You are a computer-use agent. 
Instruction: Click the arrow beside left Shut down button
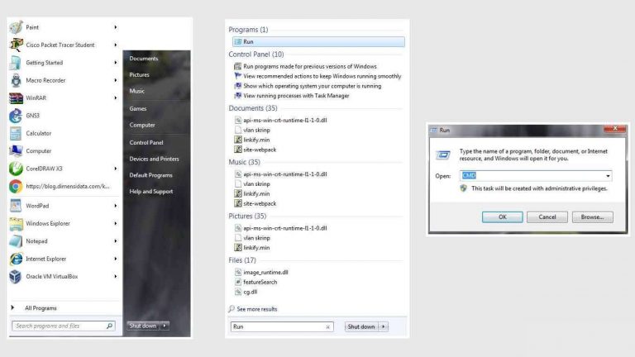pyautogui.click(x=165, y=326)
